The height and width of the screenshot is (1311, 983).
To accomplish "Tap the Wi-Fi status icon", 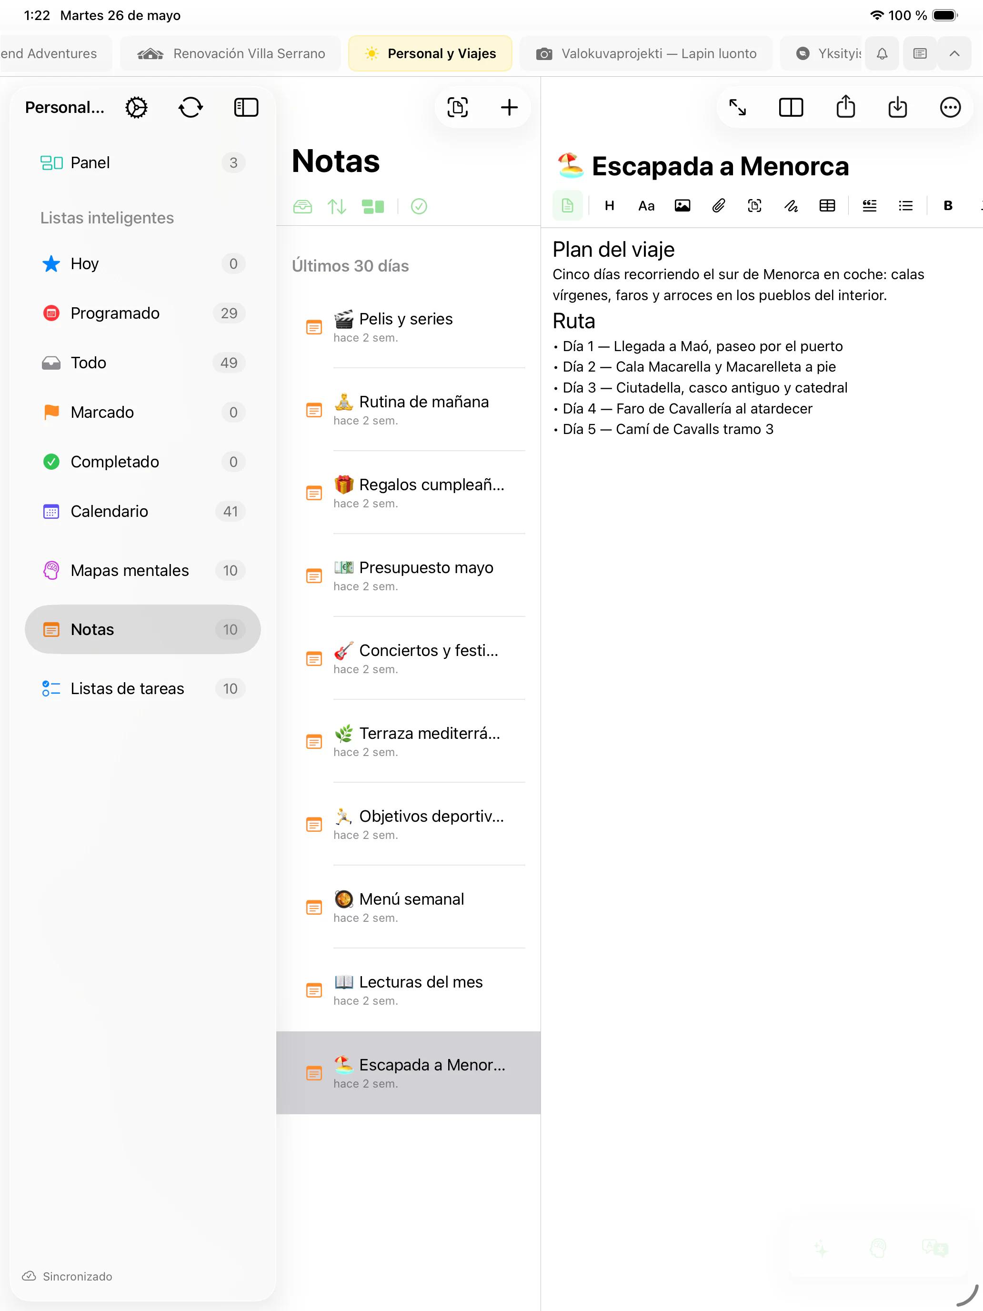I will pyautogui.click(x=877, y=15).
